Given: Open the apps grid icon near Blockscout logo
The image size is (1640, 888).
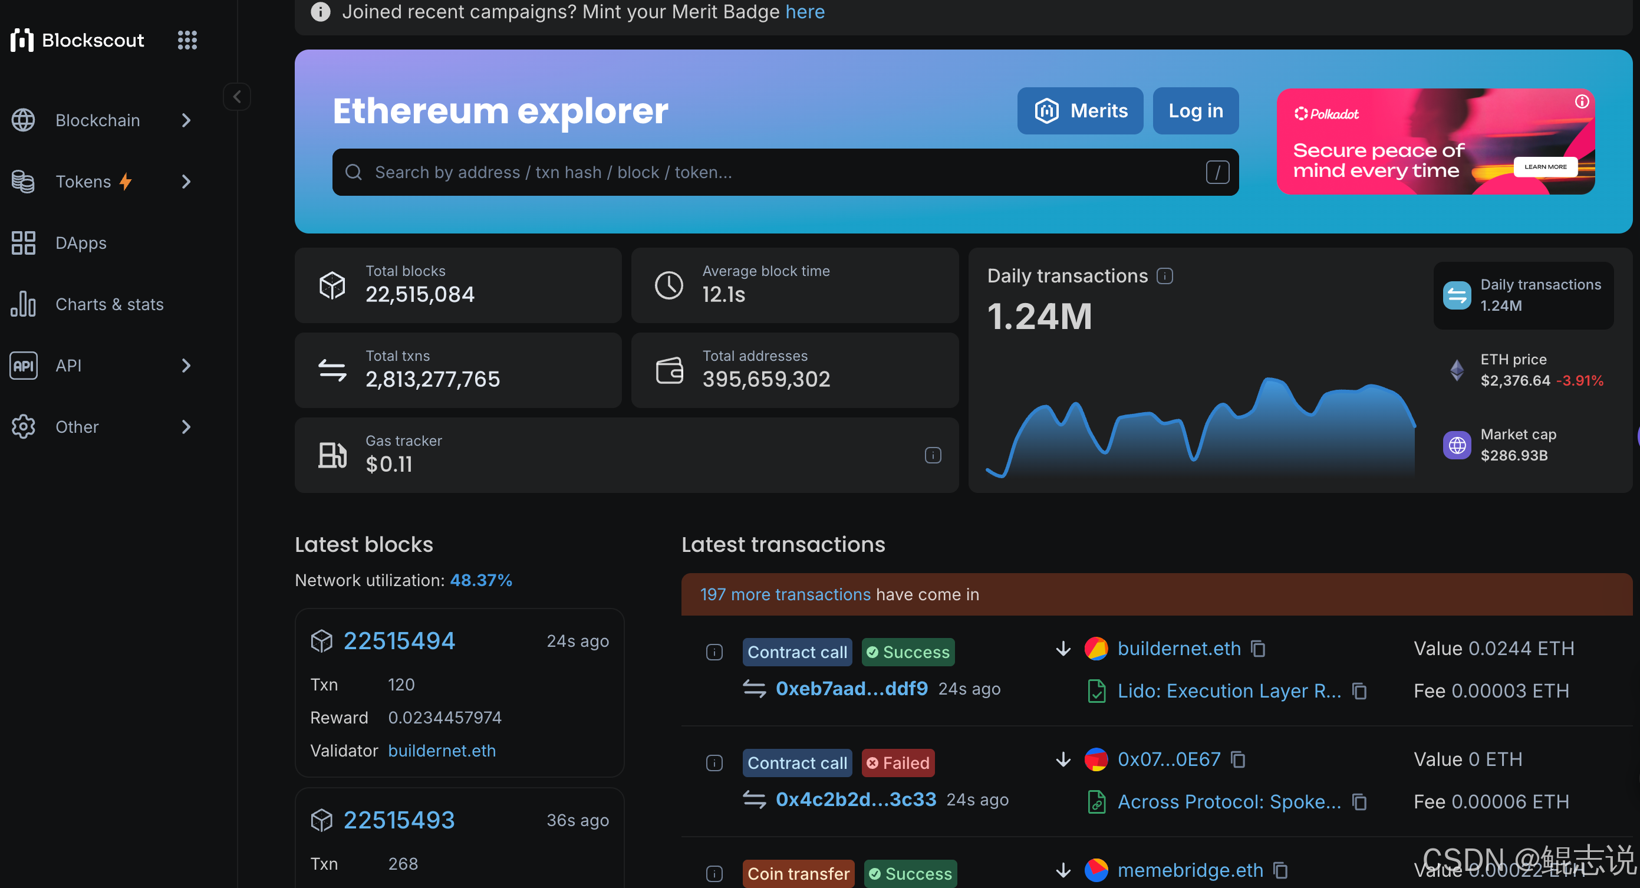Looking at the screenshot, I should click(x=186, y=40).
